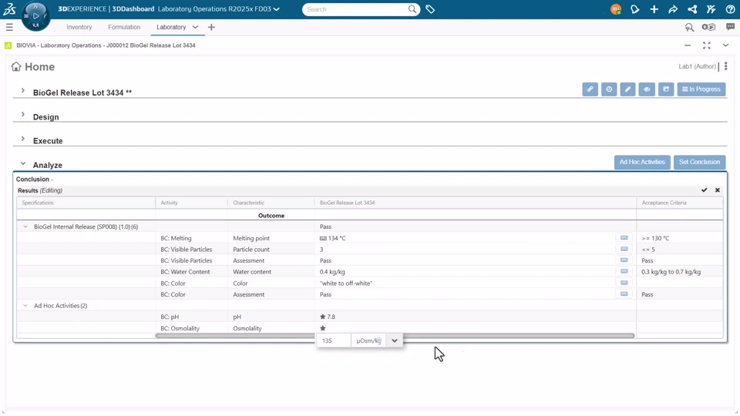Click the osmolality value input field
The width and height of the screenshot is (740, 416).
pyautogui.click(x=334, y=341)
